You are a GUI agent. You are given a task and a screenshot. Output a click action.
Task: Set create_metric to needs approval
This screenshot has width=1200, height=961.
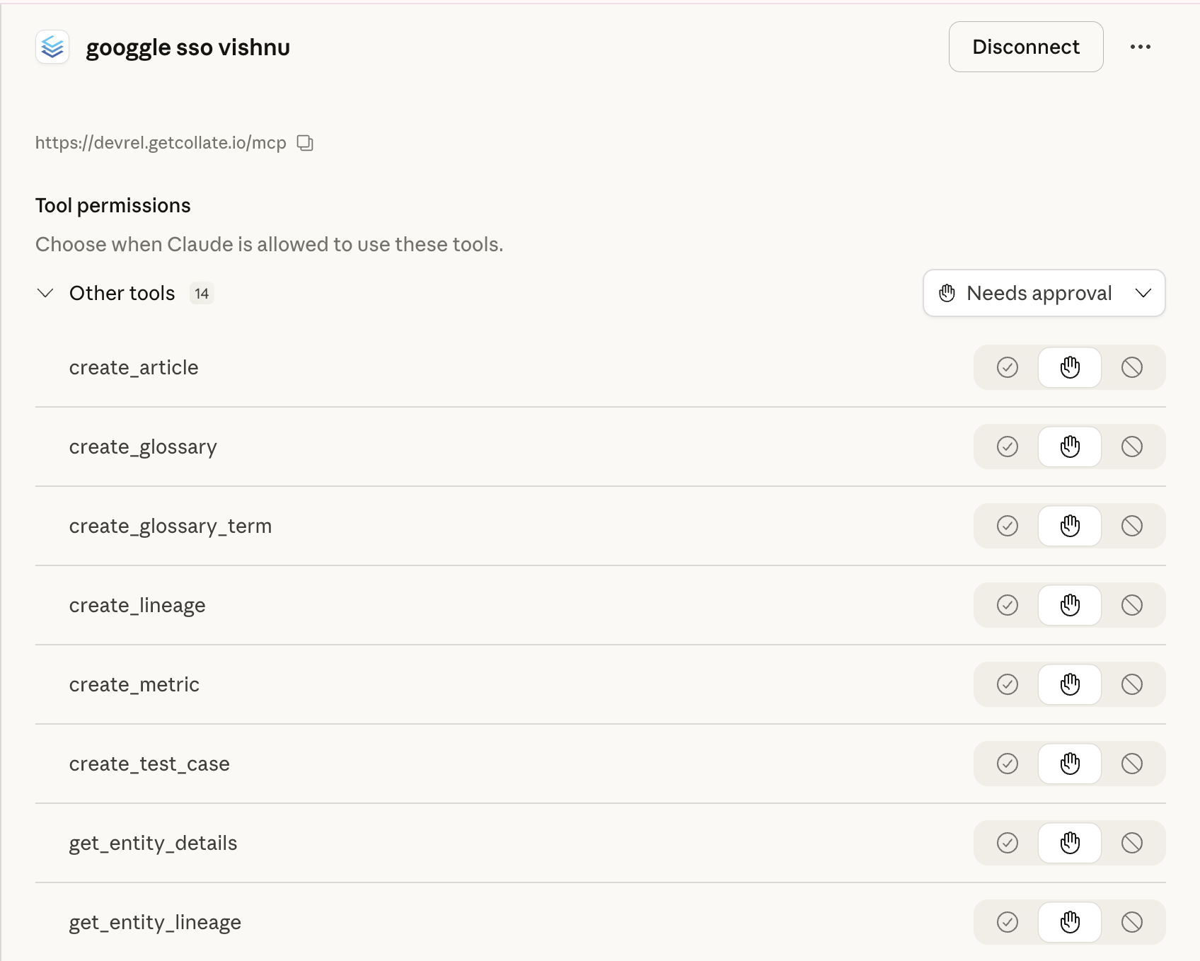(1070, 684)
